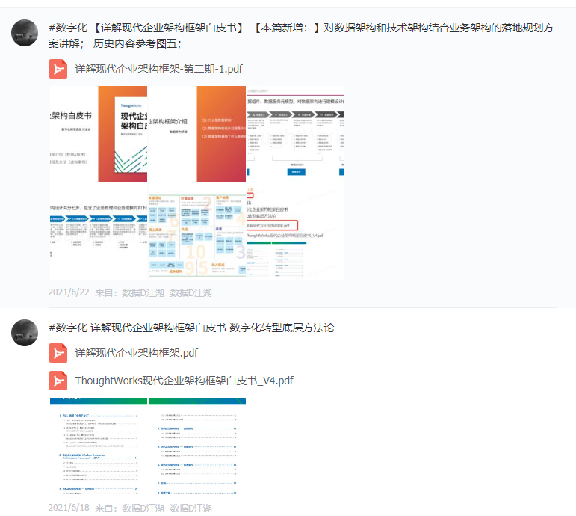Click PDF icon next to 详解现代企业架构框架-第二期-1.pdf

(58, 69)
